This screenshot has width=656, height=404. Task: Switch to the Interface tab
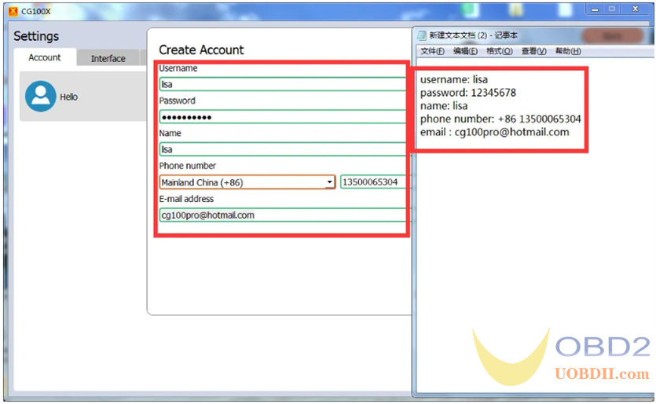[108, 58]
